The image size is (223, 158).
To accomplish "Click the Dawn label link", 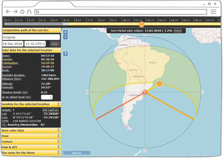I will (6, 56).
